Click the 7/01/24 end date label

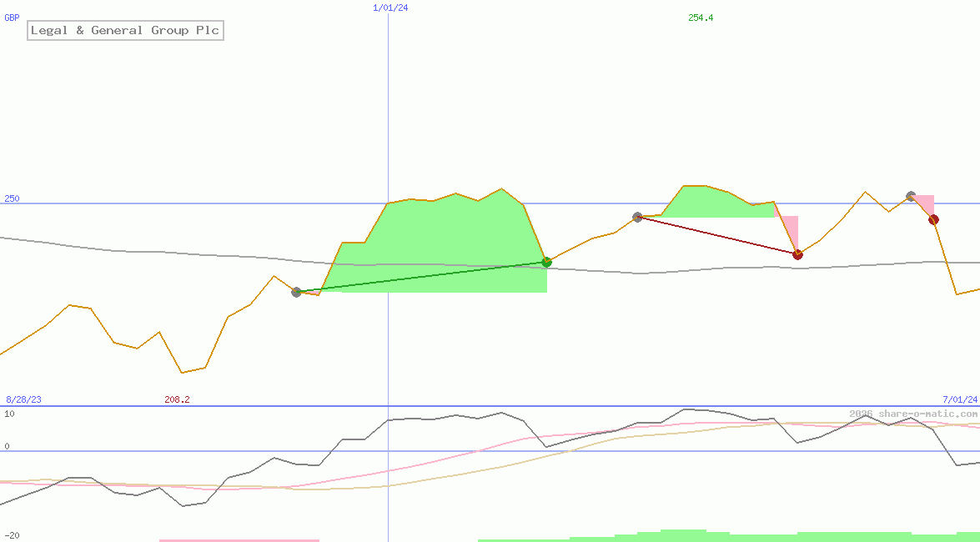960,399
